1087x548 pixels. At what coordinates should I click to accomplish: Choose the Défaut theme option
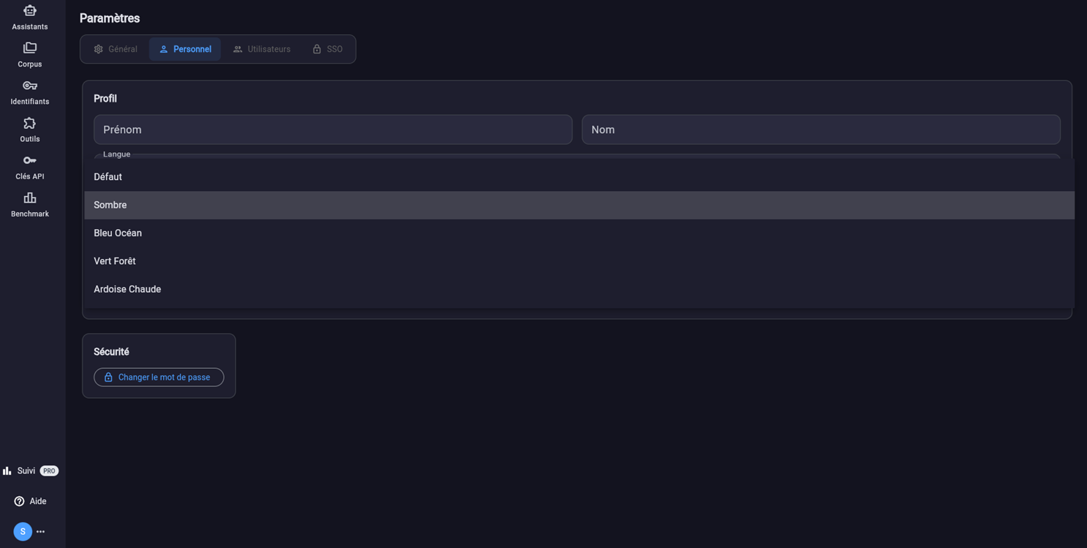579,177
